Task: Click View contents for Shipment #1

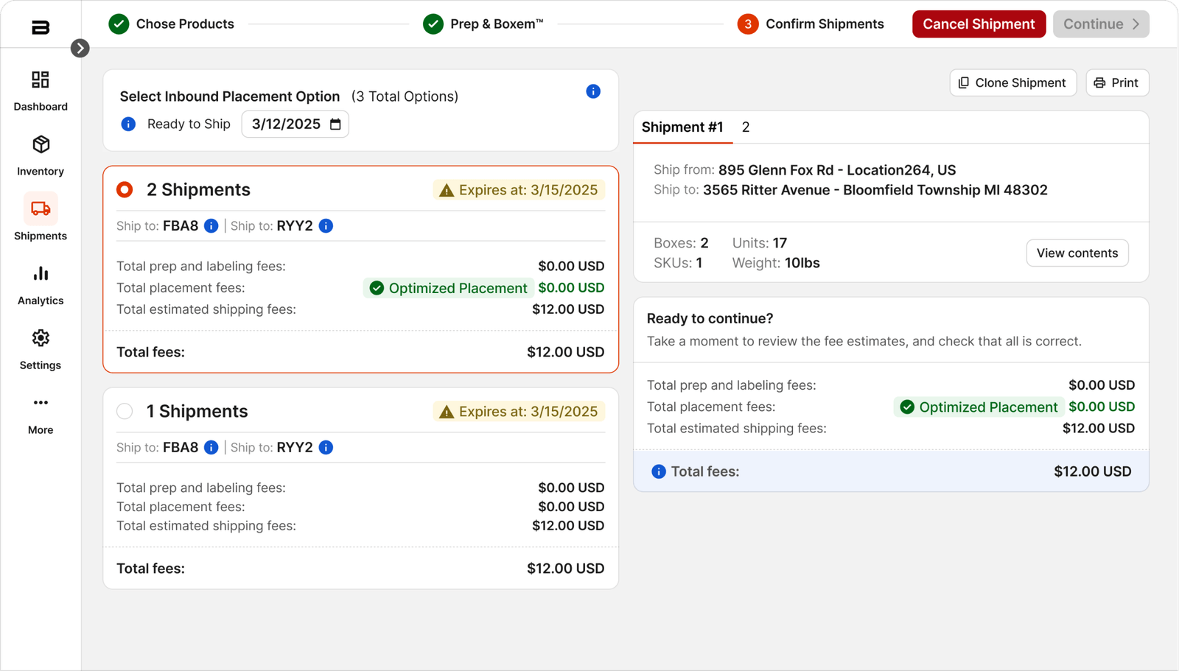Action: [1077, 253]
